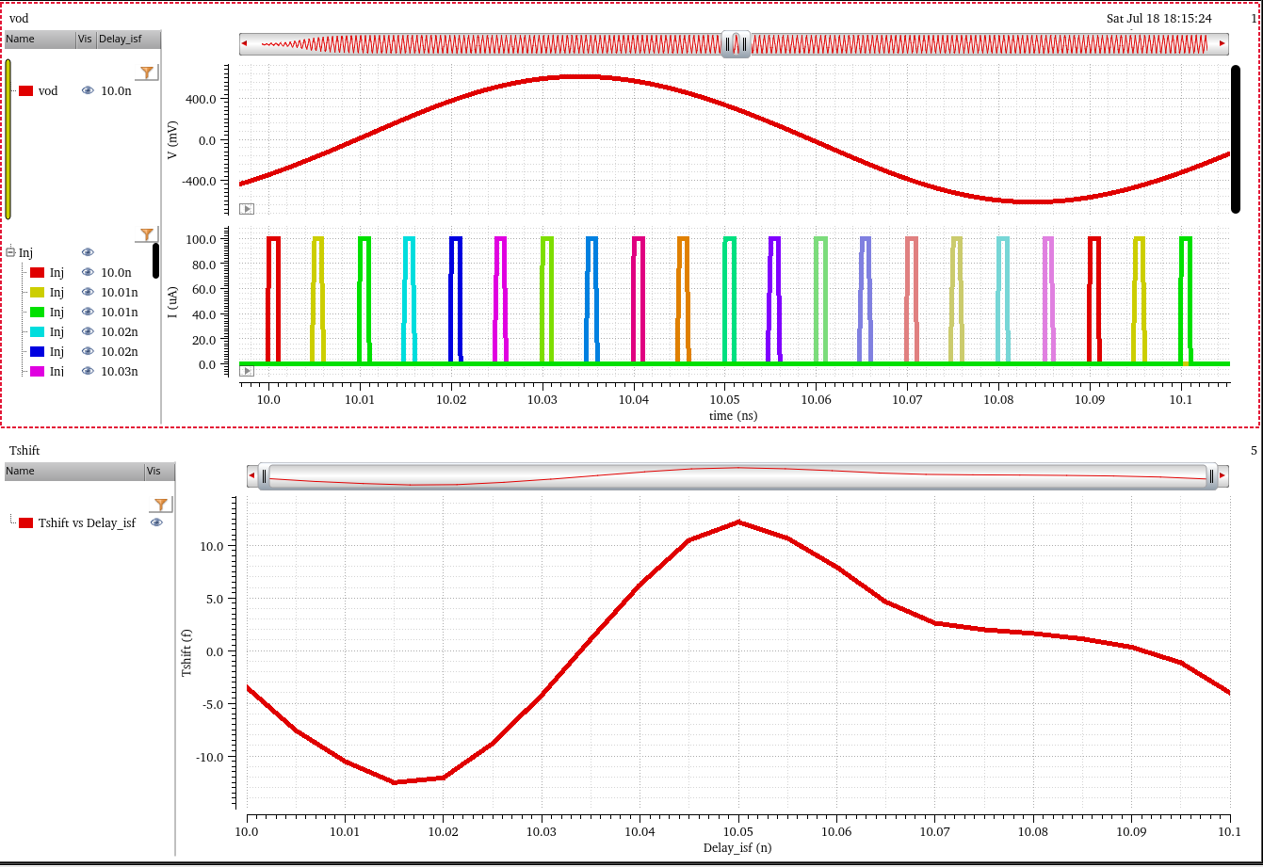The width and height of the screenshot is (1263, 867).
Task: Click the right scroll arrow of the top zoom bar
Action: point(1223,43)
